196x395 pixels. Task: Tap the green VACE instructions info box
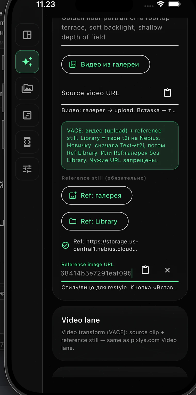(120, 145)
